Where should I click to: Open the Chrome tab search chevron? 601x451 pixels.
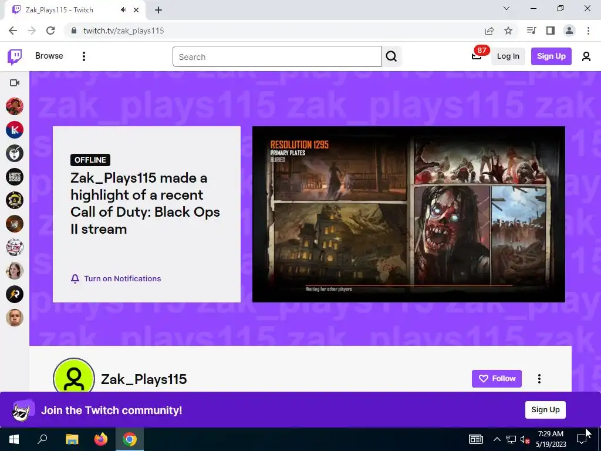[x=507, y=8]
